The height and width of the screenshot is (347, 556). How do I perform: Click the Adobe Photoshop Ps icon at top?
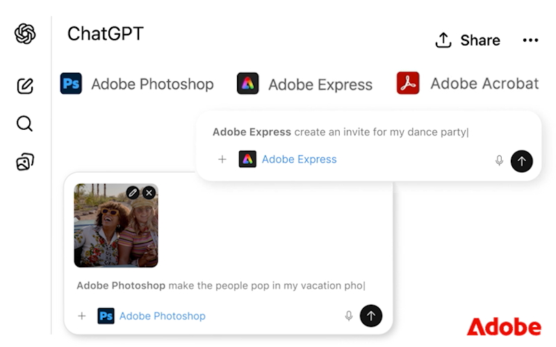click(71, 84)
